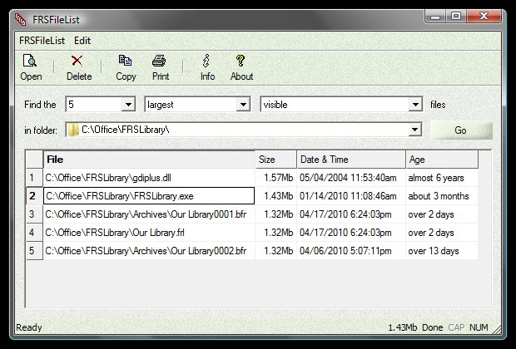This screenshot has height=349, width=516.
Task: Click the Copy toolbar icon
Action: [125, 61]
